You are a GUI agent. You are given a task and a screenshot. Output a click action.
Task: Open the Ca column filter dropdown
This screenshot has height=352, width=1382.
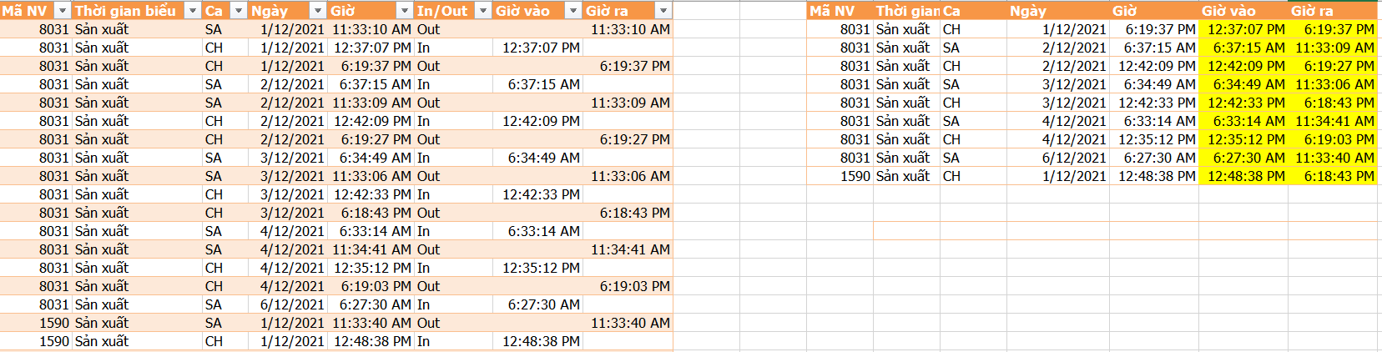point(239,11)
